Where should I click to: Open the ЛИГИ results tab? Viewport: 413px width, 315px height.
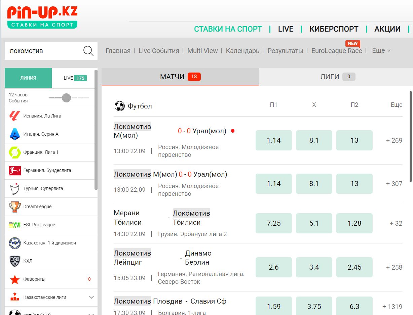click(x=336, y=77)
